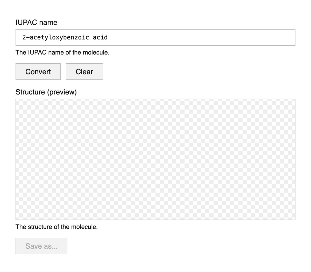Click the Save as... button

click(41, 246)
